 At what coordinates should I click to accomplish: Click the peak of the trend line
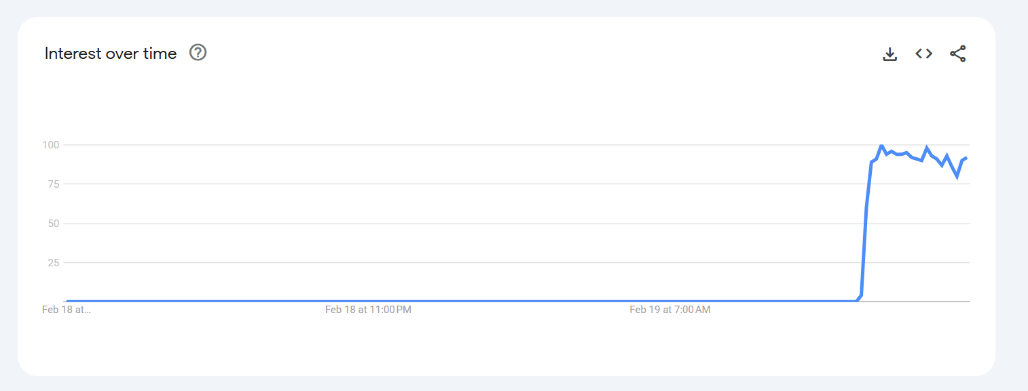pos(881,144)
